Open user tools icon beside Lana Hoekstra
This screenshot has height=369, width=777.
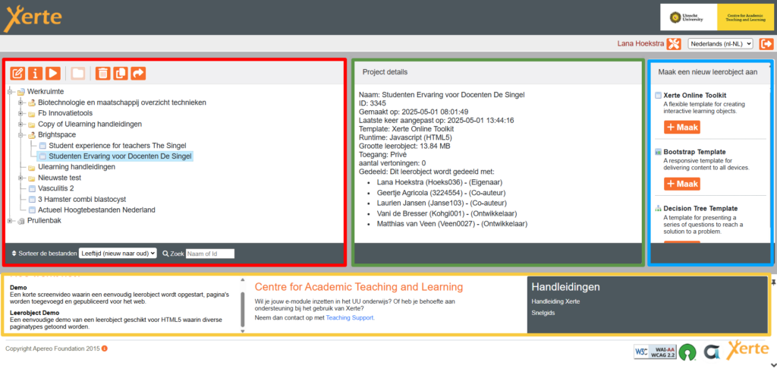tap(674, 43)
